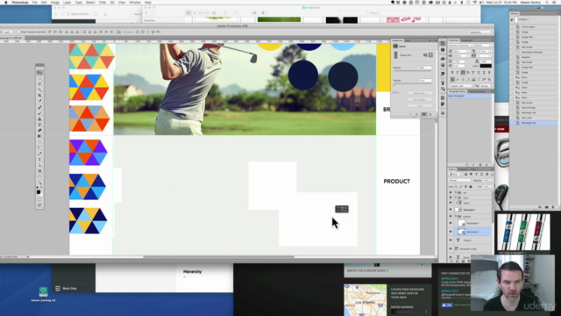This screenshot has width=561, height=316.
Task: Open the workspace switcher dropdown
Action: tap(480, 32)
